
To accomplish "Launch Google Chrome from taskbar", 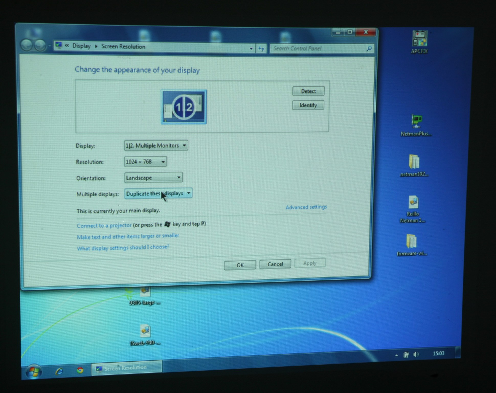I will pyautogui.click(x=80, y=370).
